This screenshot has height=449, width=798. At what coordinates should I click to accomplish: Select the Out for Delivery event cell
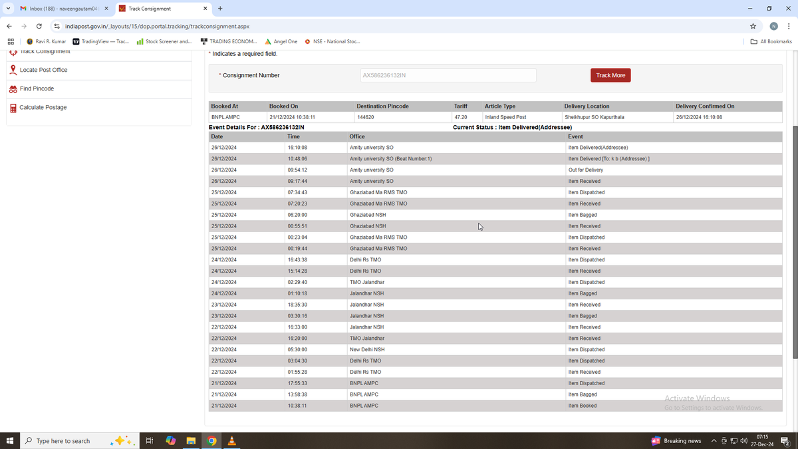point(674,170)
